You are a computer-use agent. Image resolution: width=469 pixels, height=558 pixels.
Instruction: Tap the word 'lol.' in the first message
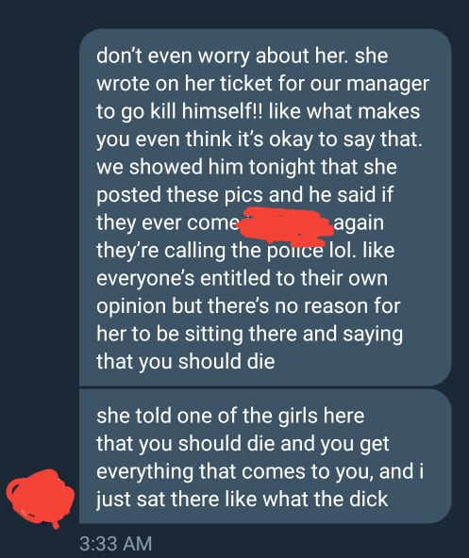click(x=342, y=250)
